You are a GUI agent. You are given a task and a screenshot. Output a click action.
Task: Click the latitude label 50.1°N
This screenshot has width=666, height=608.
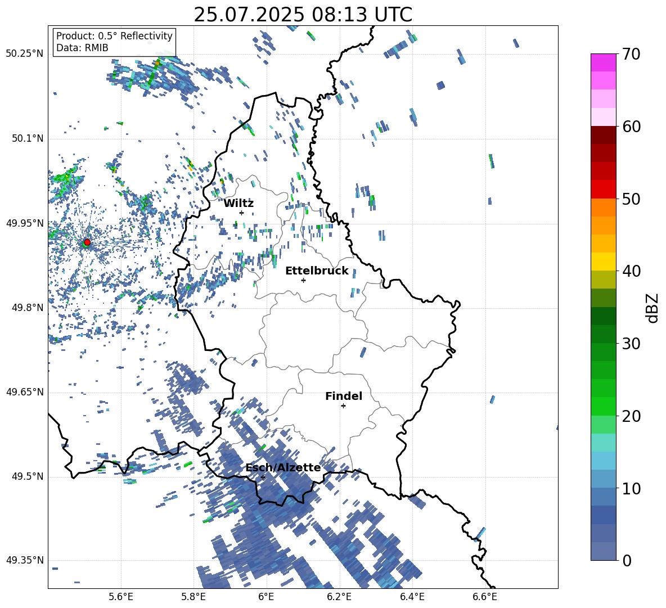pos(27,139)
